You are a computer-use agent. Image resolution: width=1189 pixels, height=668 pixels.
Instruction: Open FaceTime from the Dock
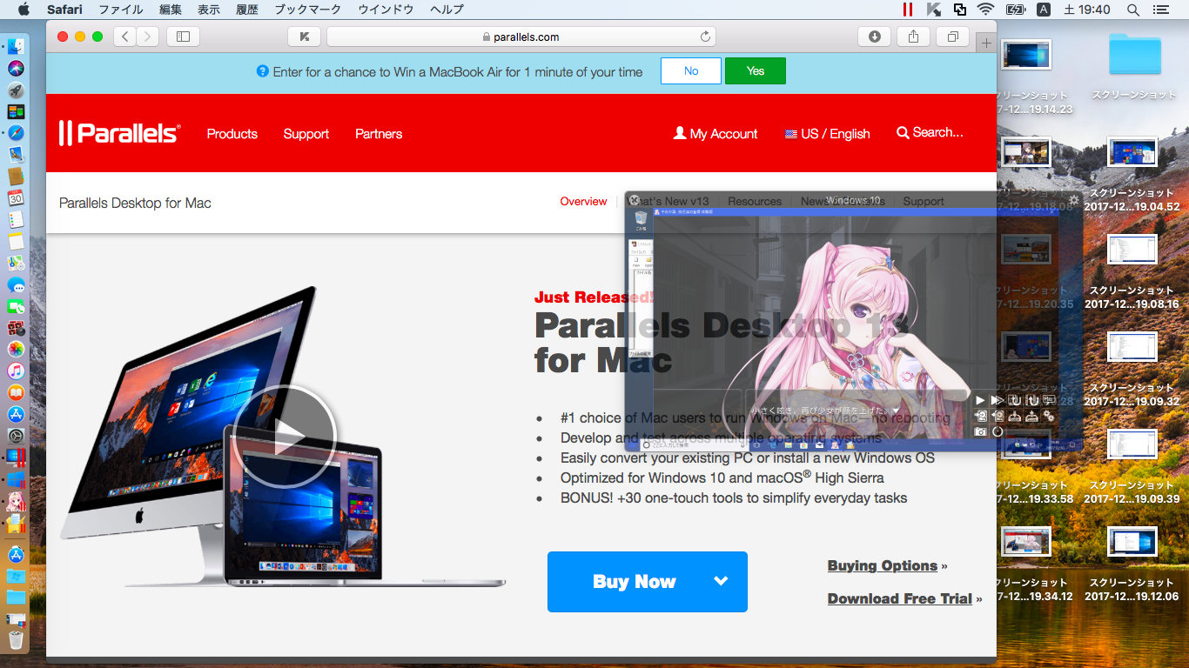16,306
